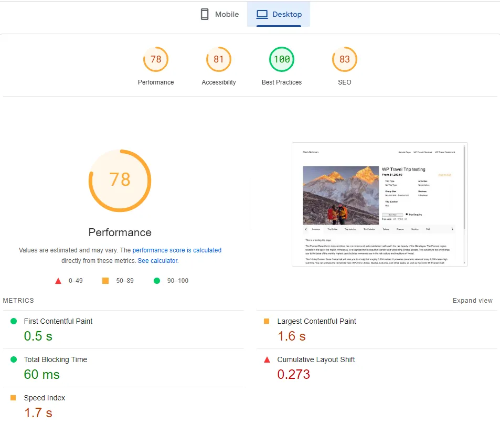
Task: Select the Desktop tab
Action: coord(279,14)
